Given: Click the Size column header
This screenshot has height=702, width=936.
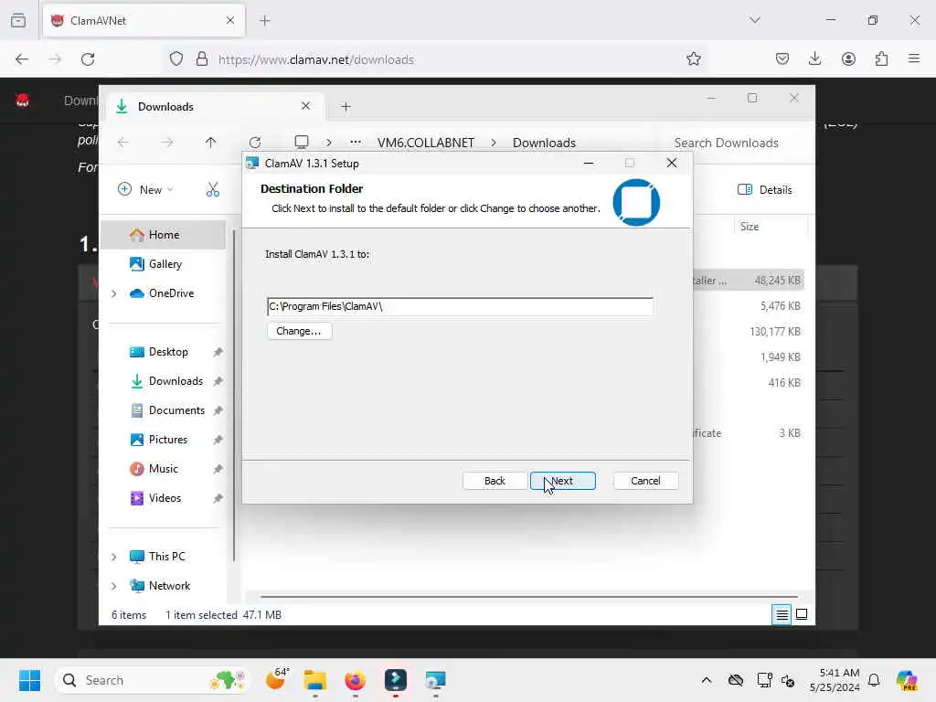Looking at the screenshot, I should click(750, 227).
